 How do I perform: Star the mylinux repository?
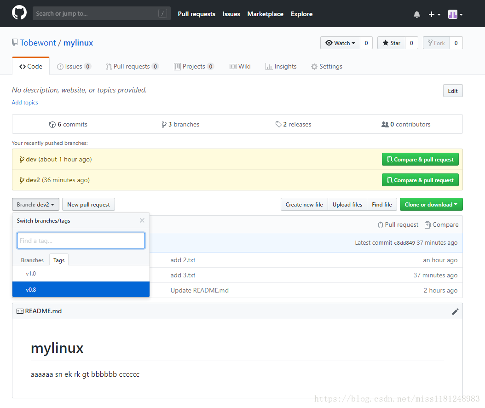[x=391, y=43]
